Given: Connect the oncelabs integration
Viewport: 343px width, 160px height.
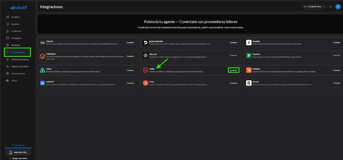Looking at the screenshot, I should coord(337,43).
